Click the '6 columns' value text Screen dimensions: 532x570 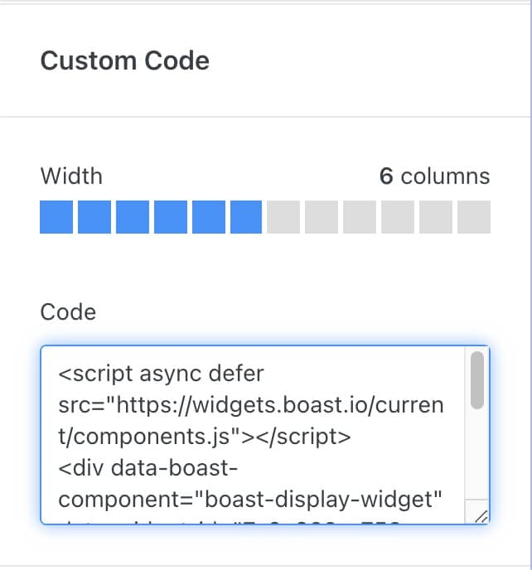(434, 176)
